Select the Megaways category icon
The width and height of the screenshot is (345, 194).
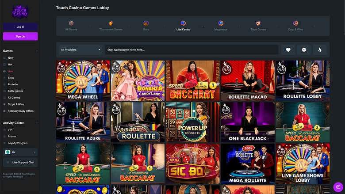[221, 23]
